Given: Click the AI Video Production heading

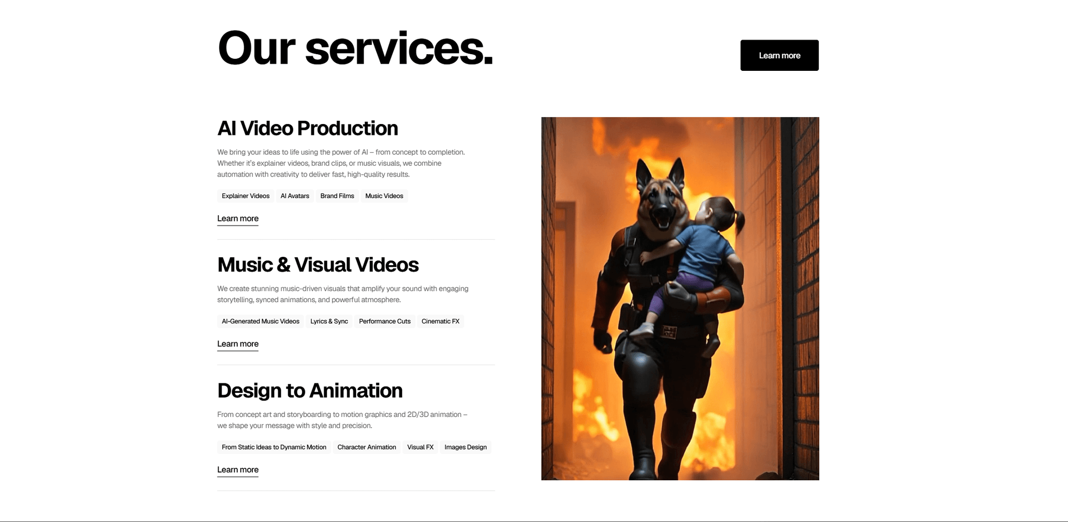Looking at the screenshot, I should coord(308,128).
